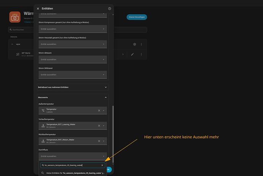Clear the Außentemperatur entity selection

pos(99,110)
